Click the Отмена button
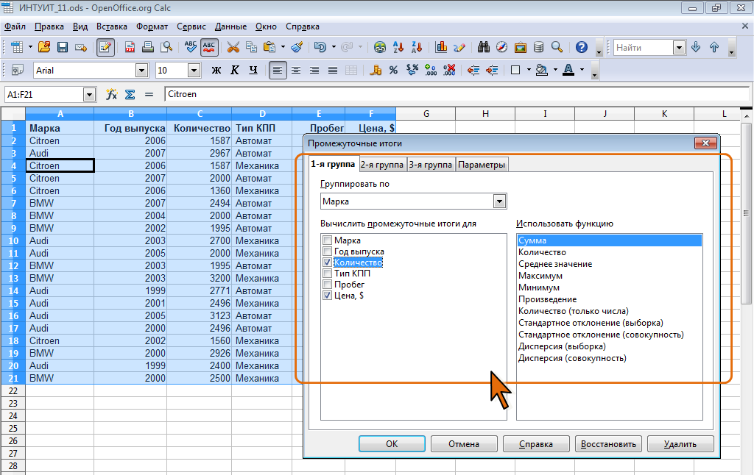This screenshot has width=754, height=475. (464, 444)
